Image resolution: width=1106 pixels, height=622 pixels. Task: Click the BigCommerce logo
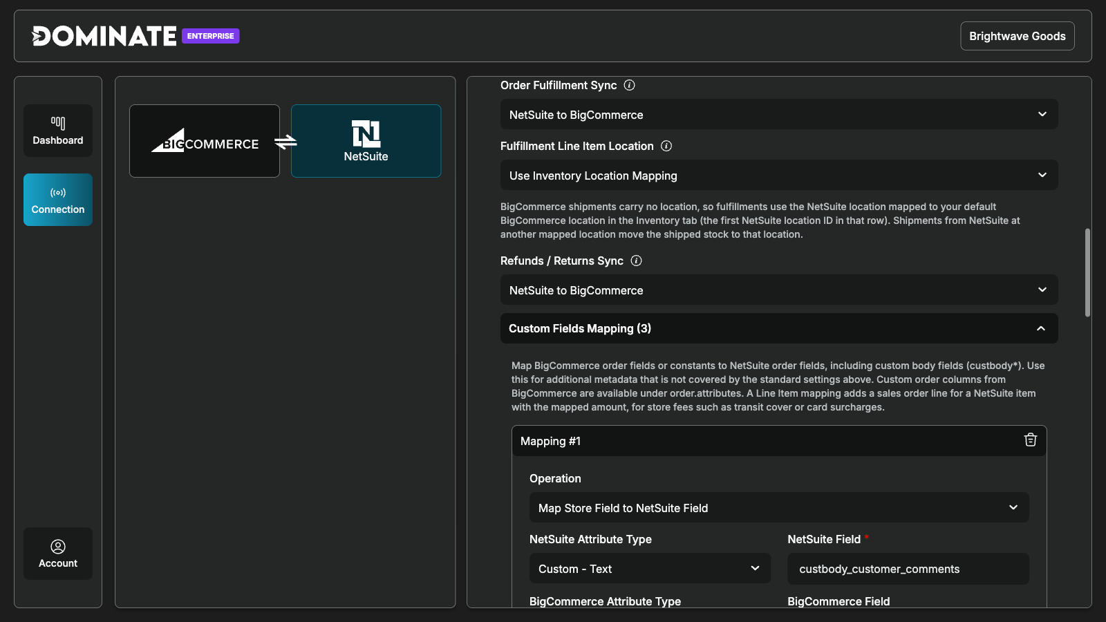point(205,140)
